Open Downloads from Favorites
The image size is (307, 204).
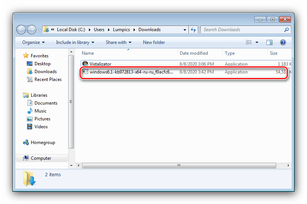point(45,72)
